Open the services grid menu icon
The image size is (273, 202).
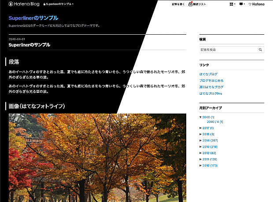pyautogui.click(x=232, y=4)
